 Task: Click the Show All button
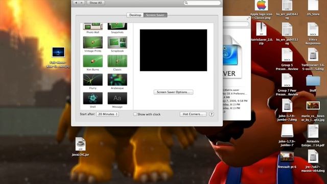pos(96,3)
